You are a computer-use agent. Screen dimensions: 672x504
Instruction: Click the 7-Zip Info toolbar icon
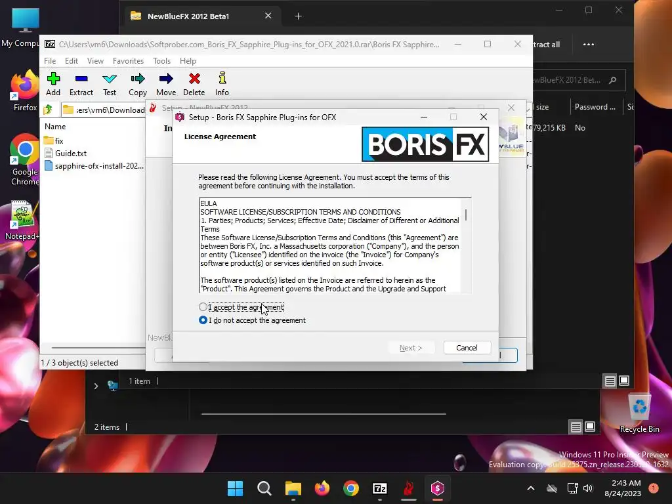(x=222, y=84)
